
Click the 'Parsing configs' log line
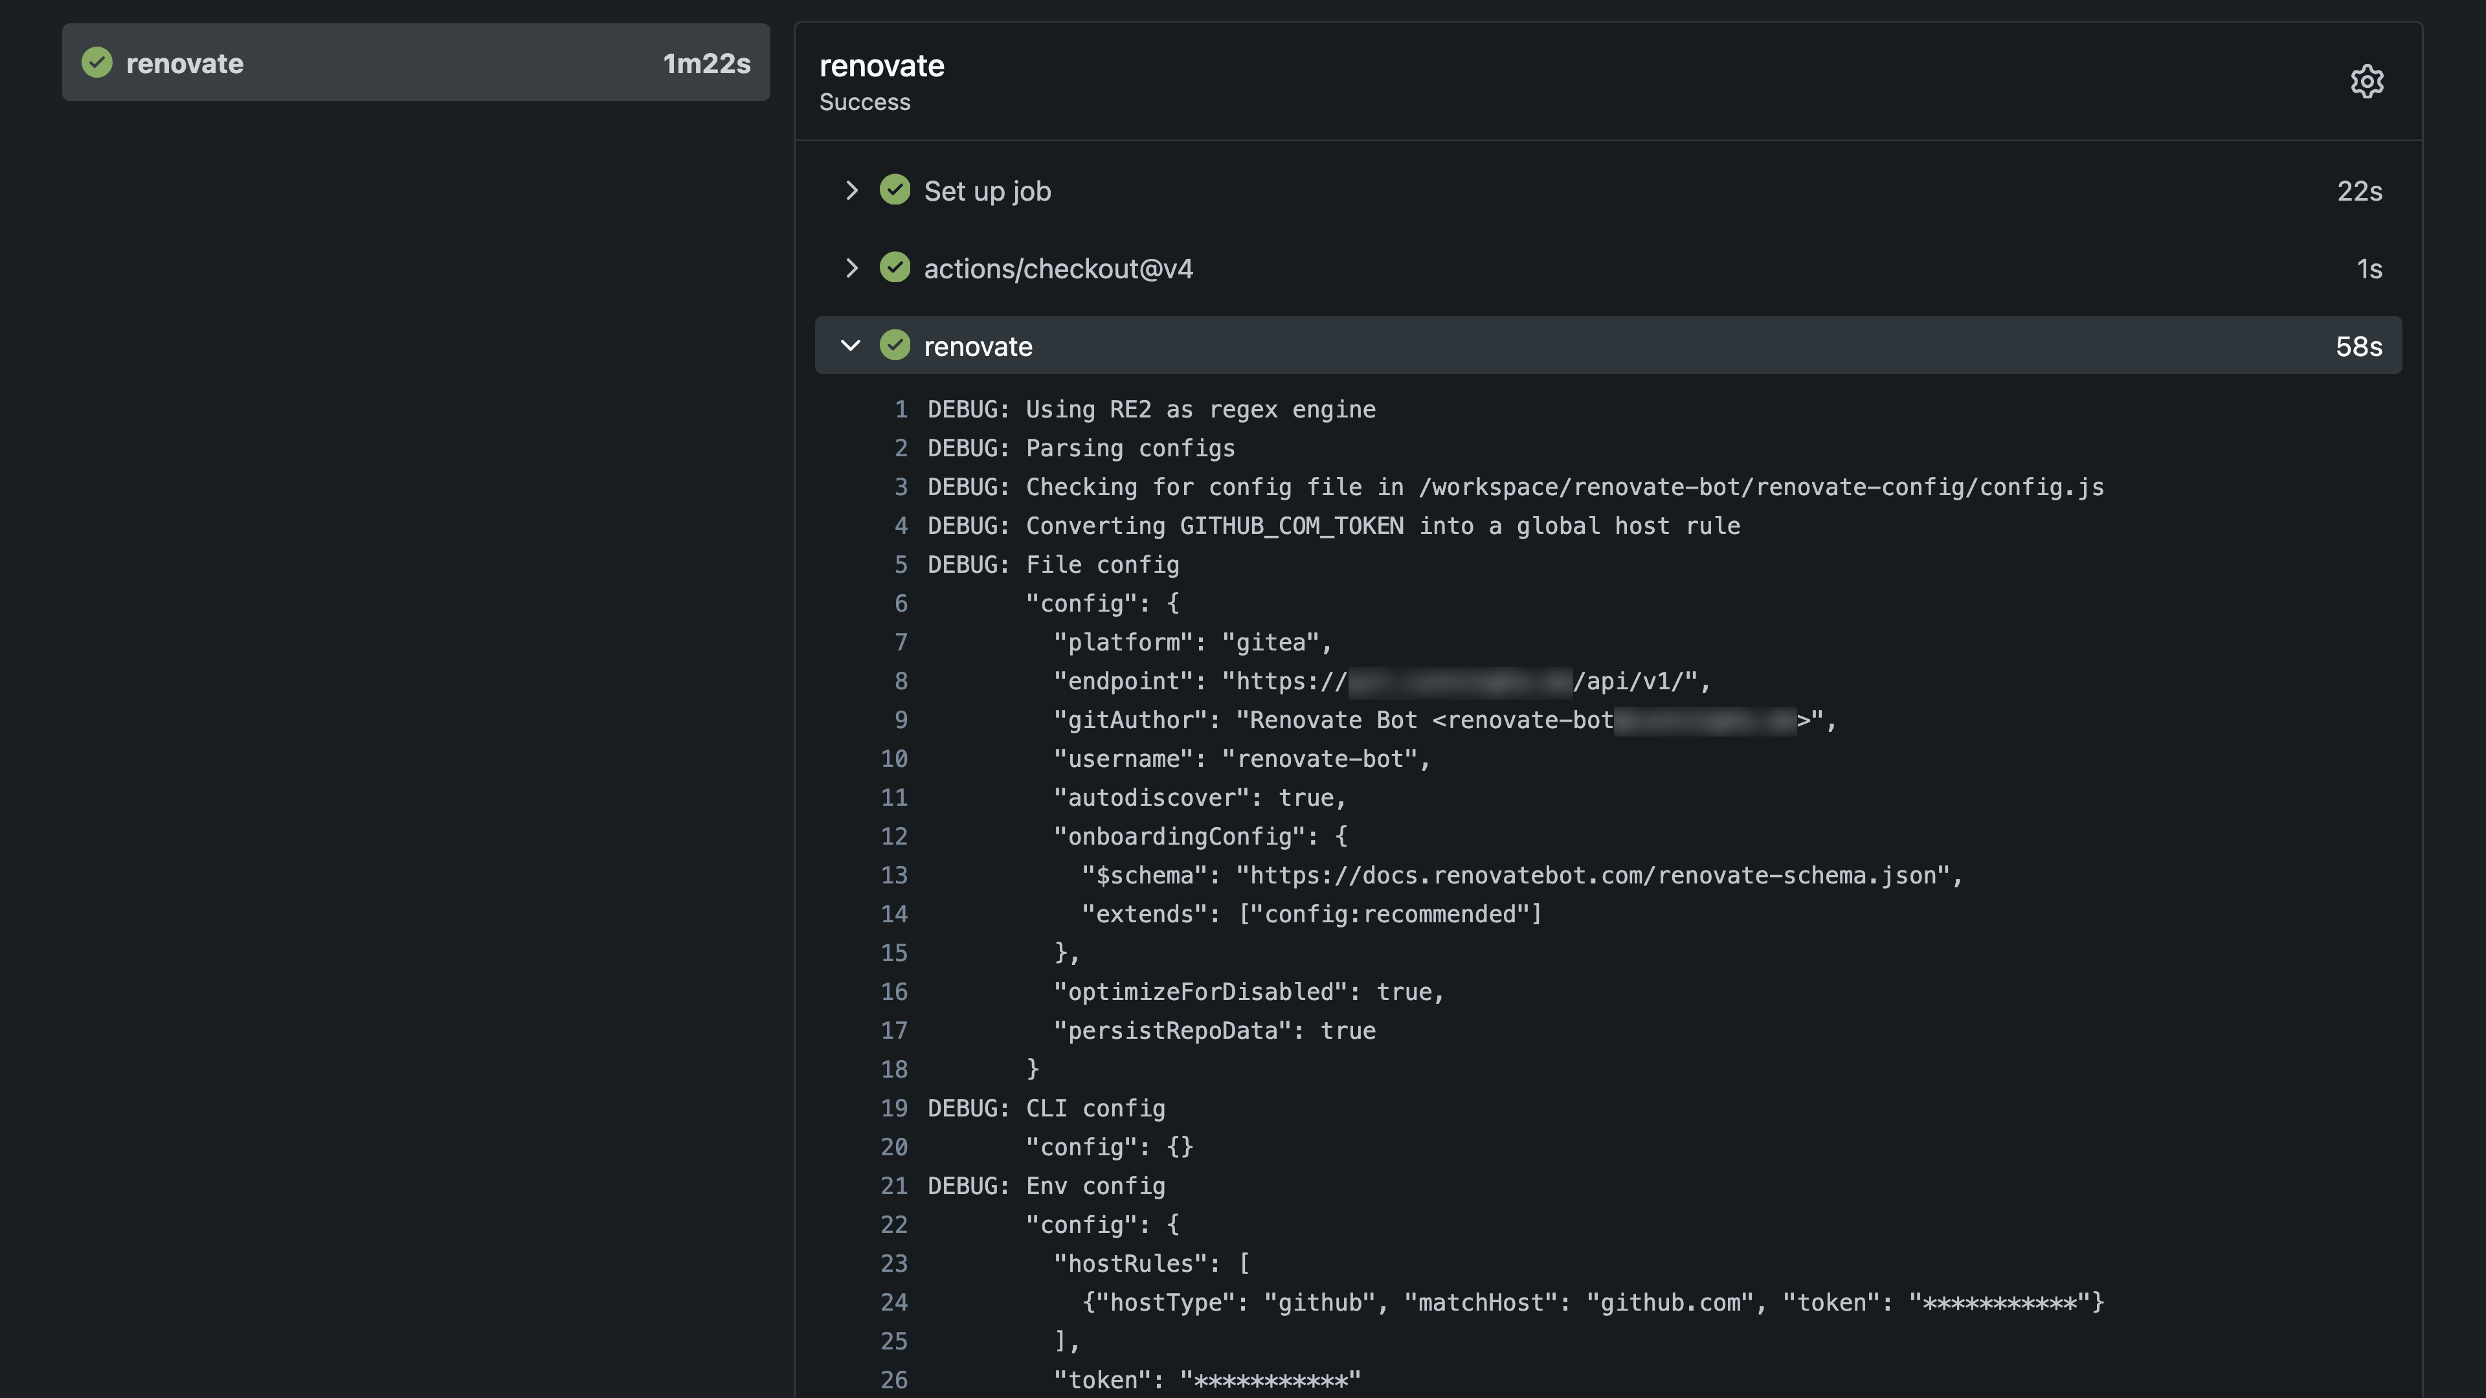[1081, 449]
